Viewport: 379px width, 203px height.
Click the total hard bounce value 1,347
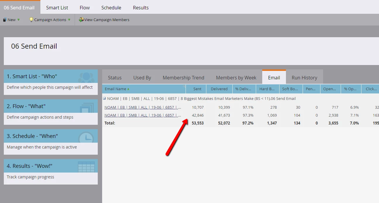coord(272,123)
